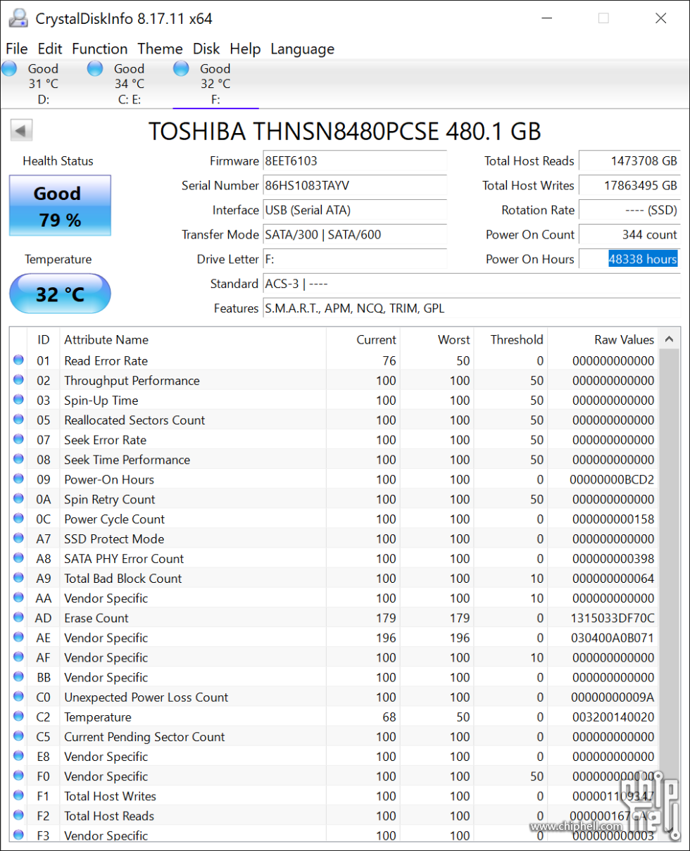The width and height of the screenshot is (690, 851).
Task: Click the Raw Values column header
Action: [603, 339]
